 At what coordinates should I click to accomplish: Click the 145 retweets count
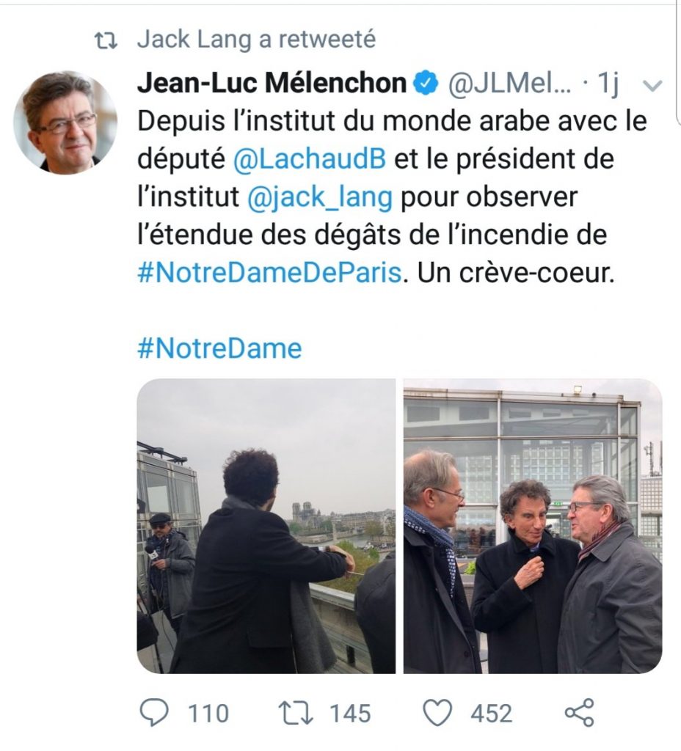(x=349, y=713)
